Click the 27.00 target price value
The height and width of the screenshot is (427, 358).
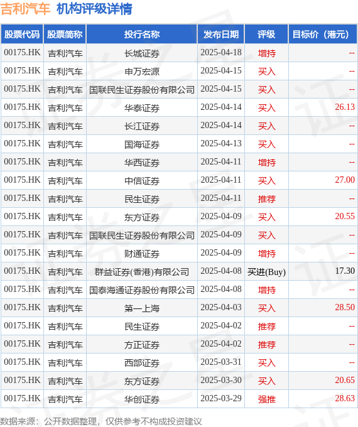point(345,180)
